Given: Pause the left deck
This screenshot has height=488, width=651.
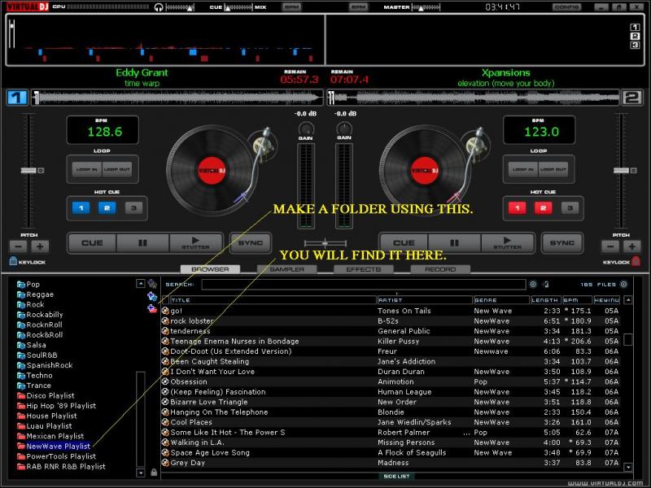Looking at the screenshot, I should coord(142,242).
